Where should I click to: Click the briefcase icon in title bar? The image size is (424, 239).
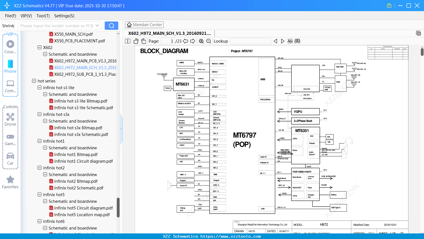click(x=389, y=6)
